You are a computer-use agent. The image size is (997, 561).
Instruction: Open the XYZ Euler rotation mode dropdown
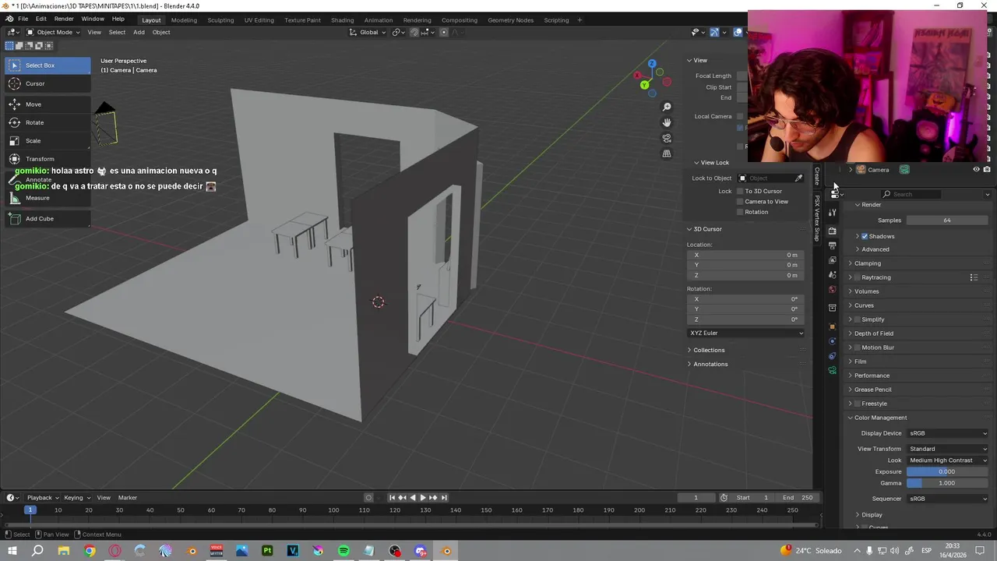746,333
